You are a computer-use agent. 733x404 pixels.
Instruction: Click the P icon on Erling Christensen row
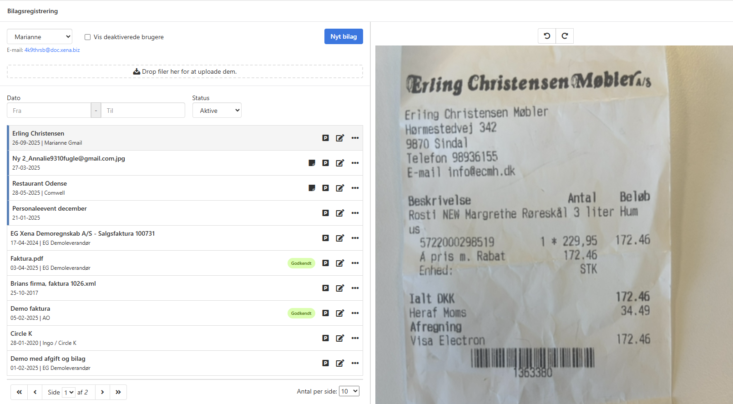pos(325,138)
